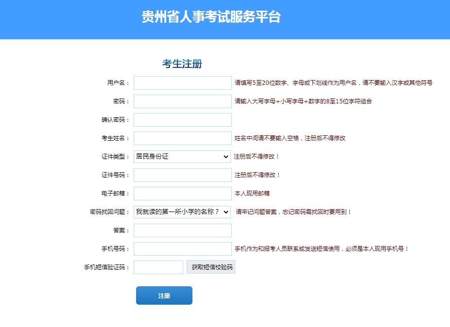Click the hint 本人现用邮箱
Viewport: 450px width, 327px height.
coord(252,194)
